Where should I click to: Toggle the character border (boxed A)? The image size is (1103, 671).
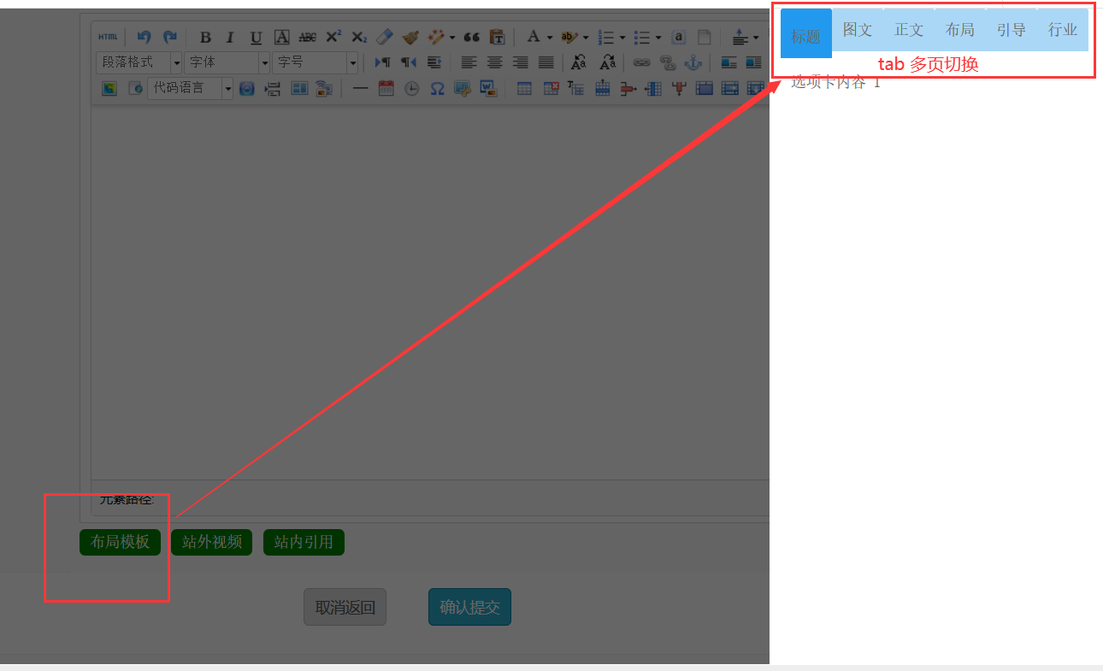click(281, 37)
